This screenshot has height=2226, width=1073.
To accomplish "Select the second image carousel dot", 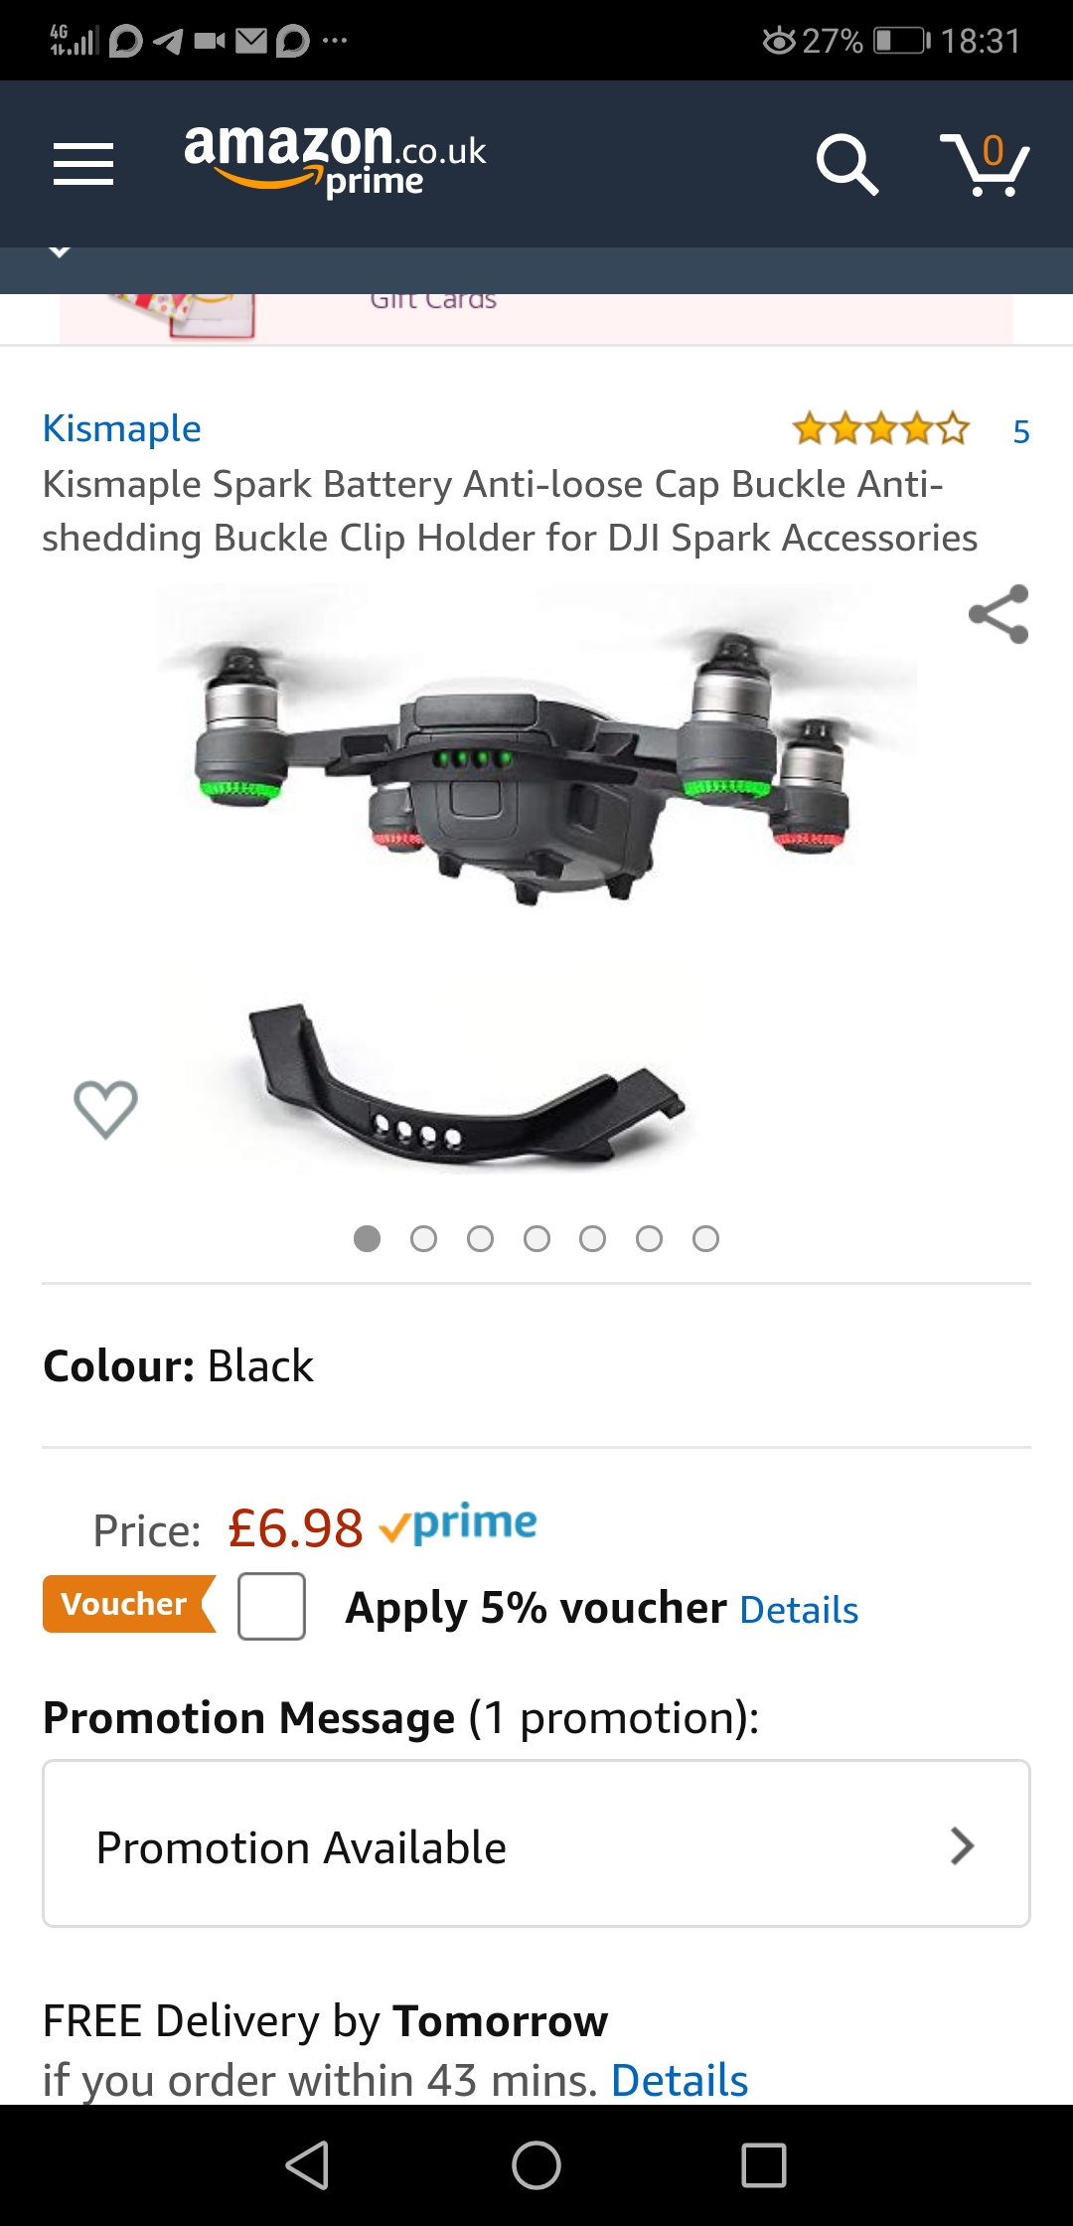I will click(x=423, y=1238).
